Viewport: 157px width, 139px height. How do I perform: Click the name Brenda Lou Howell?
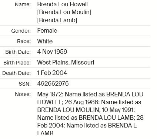point(63,4)
